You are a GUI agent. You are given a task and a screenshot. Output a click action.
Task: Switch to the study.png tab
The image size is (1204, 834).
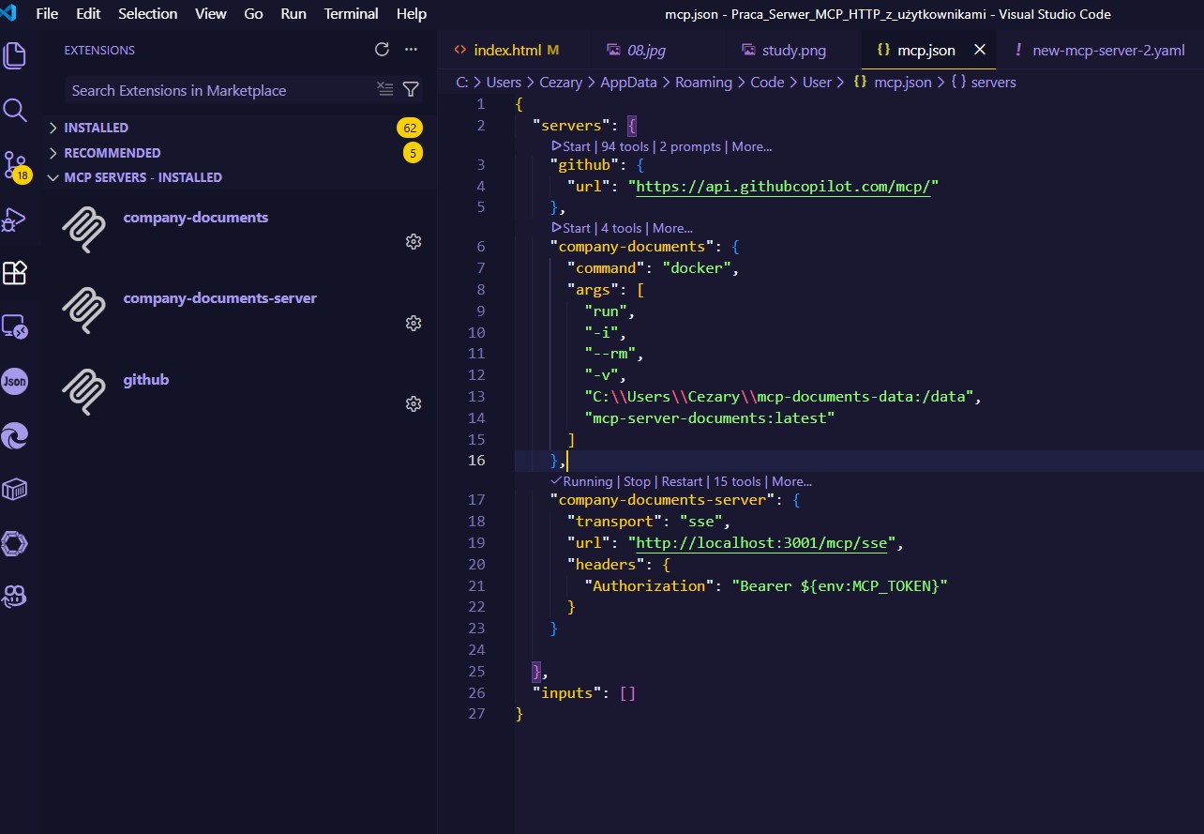tap(794, 50)
